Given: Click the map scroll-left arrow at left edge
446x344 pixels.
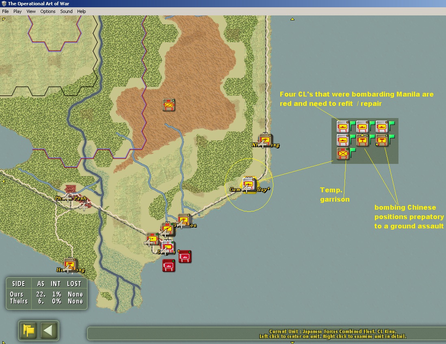Looking at the screenshot, I should pos(3,181).
